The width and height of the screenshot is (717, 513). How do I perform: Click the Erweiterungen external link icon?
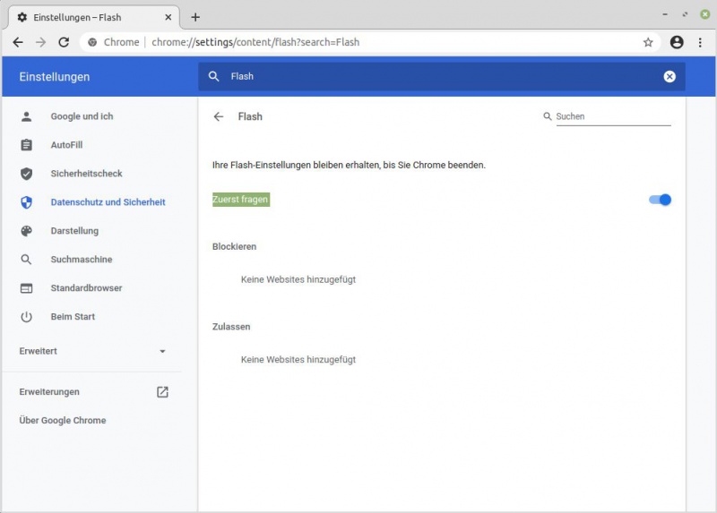[x=162, y=392]
